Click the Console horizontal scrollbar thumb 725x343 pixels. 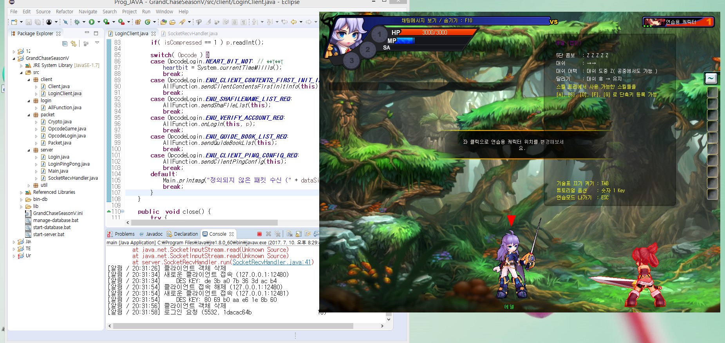coord(233,326)
